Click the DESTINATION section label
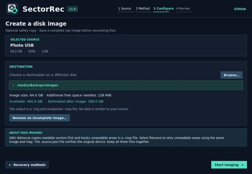Viewport: 252px width, 174px height. 21,67
